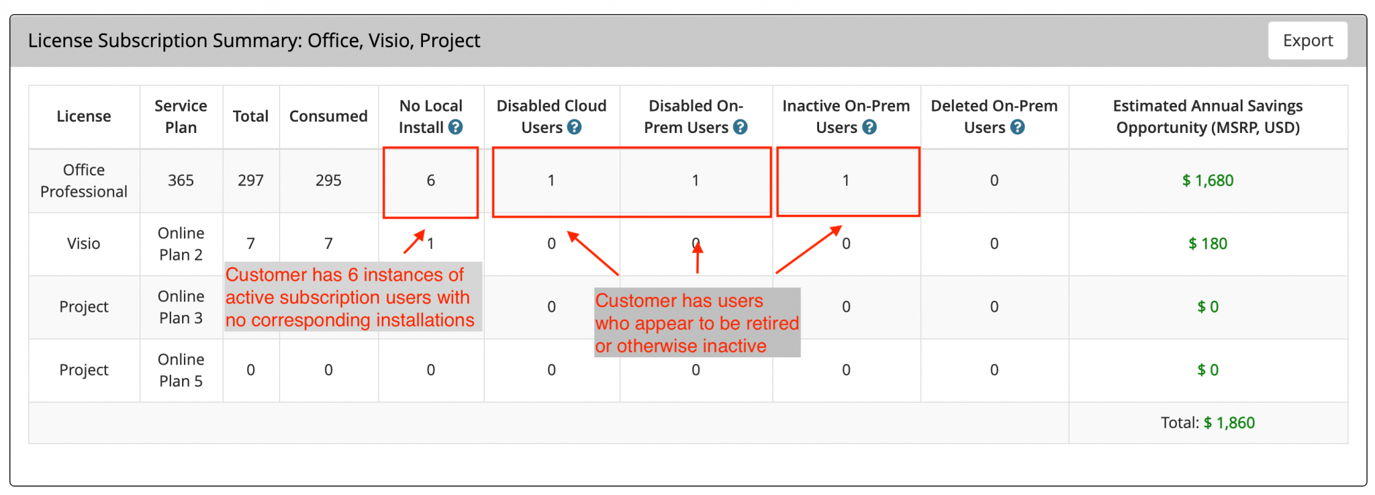The image size is (1375, 495).
Task: Select the Online Plan 2 cell
Action: (x=181, y=244)
